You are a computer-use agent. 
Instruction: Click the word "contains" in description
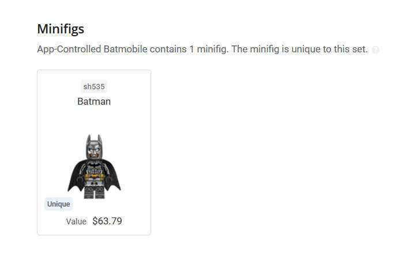coord(168,49)
